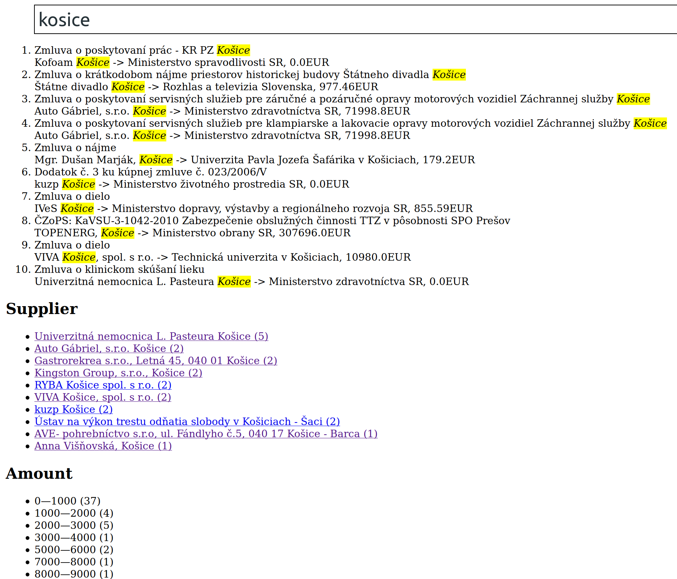The image size is (677, 579).
Task: Click result 'Dodatok č. 3 ku kúpnej zmluve'
Action: pyautogui.click(x=151, y=172)
